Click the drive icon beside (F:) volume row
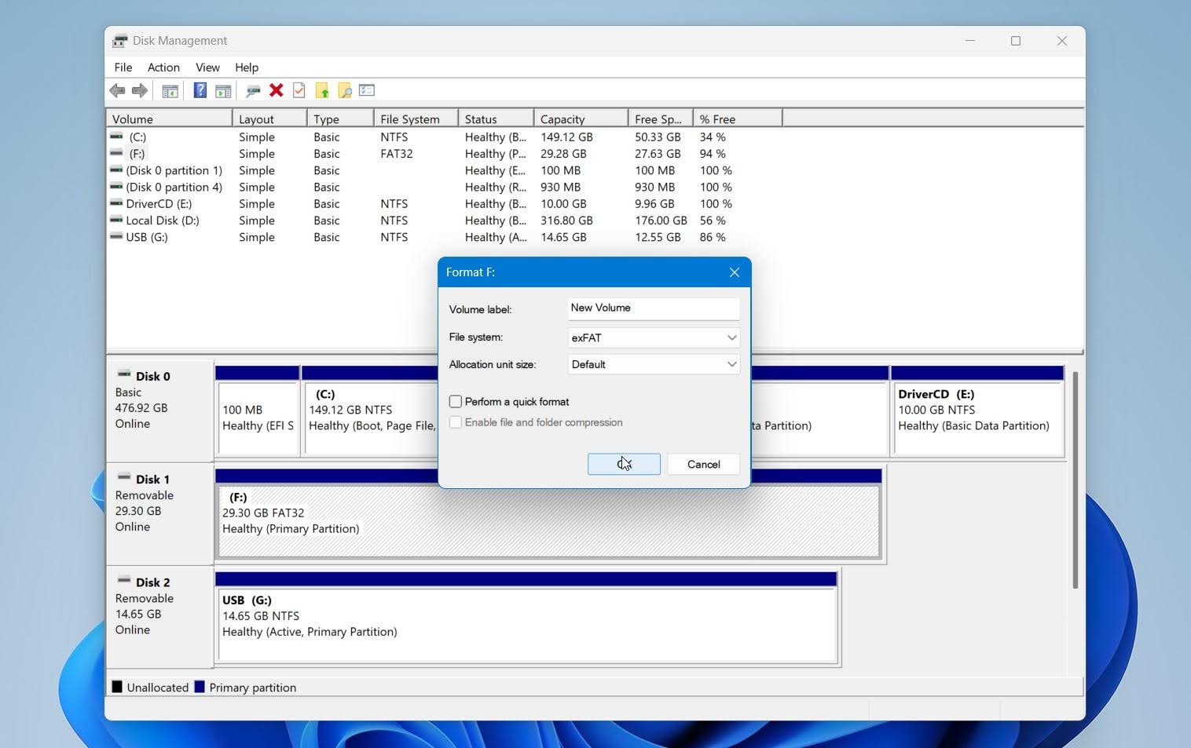 (x=116, y=153)
